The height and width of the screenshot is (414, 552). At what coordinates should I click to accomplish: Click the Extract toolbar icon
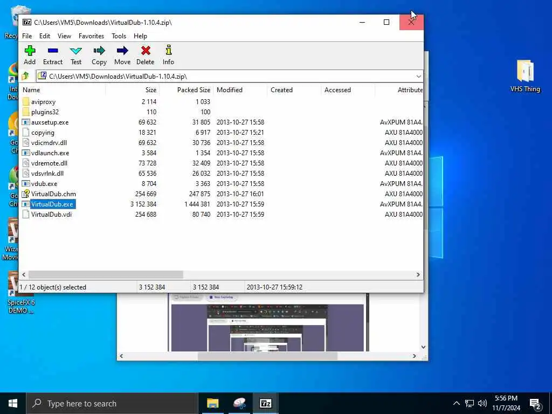tap(53, 51)
